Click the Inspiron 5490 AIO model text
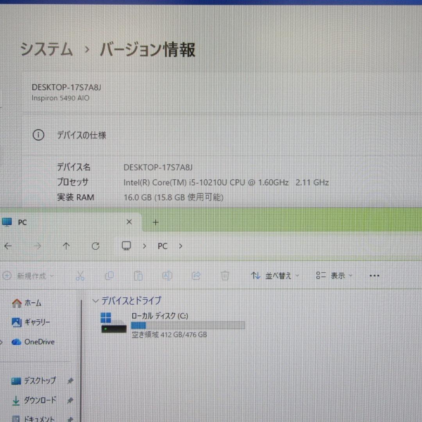The height and width of the screenshot is (422, 422). 60,98
